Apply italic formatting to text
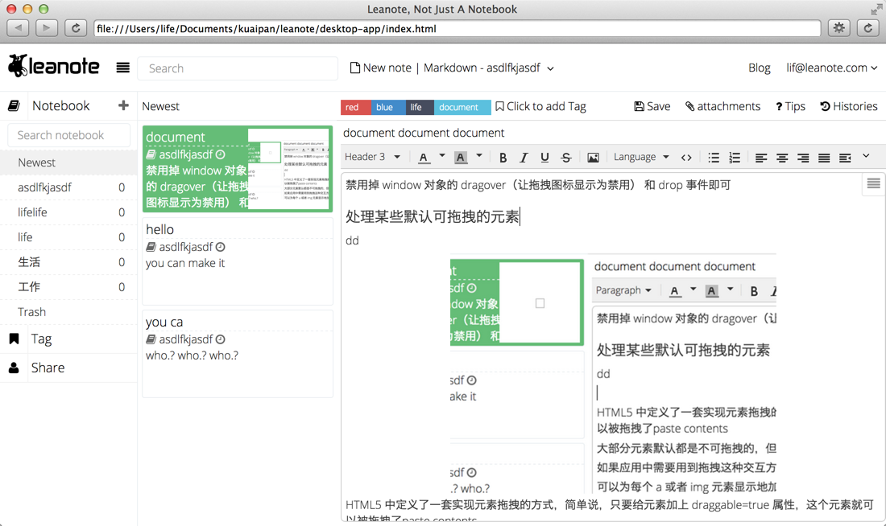886x526 pixels. click(x=524, y=158)
